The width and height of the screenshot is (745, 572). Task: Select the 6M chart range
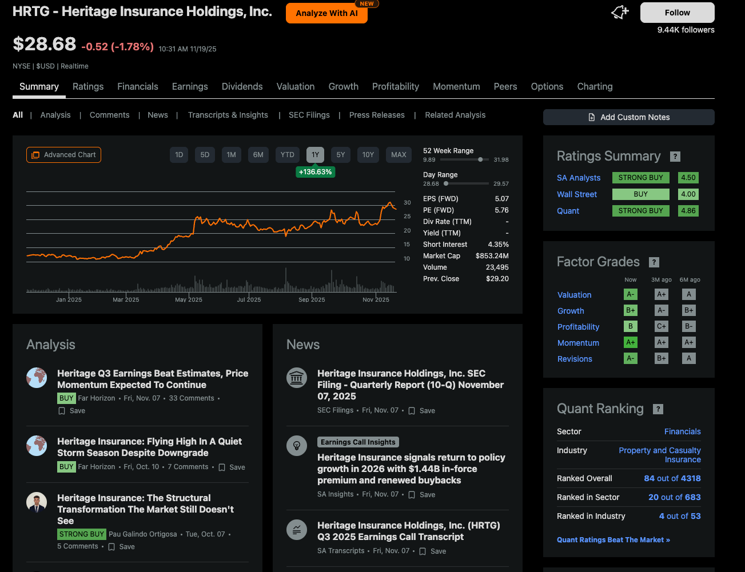pyautogui.click(x=258, y=155)
